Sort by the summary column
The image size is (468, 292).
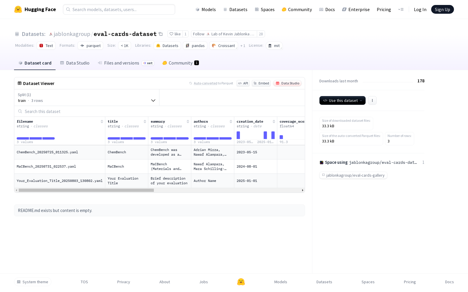click(x=188, y=121)
